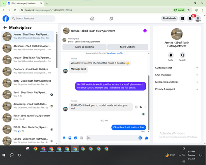
Task: Click the conversation list scrollbar
Action: (56, 51)
